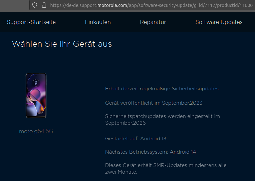The width and height of the screenshot is (255, 181).
Task: Click 'Gestartet auf: Android 13' text
Action: [x=136, y=139]
